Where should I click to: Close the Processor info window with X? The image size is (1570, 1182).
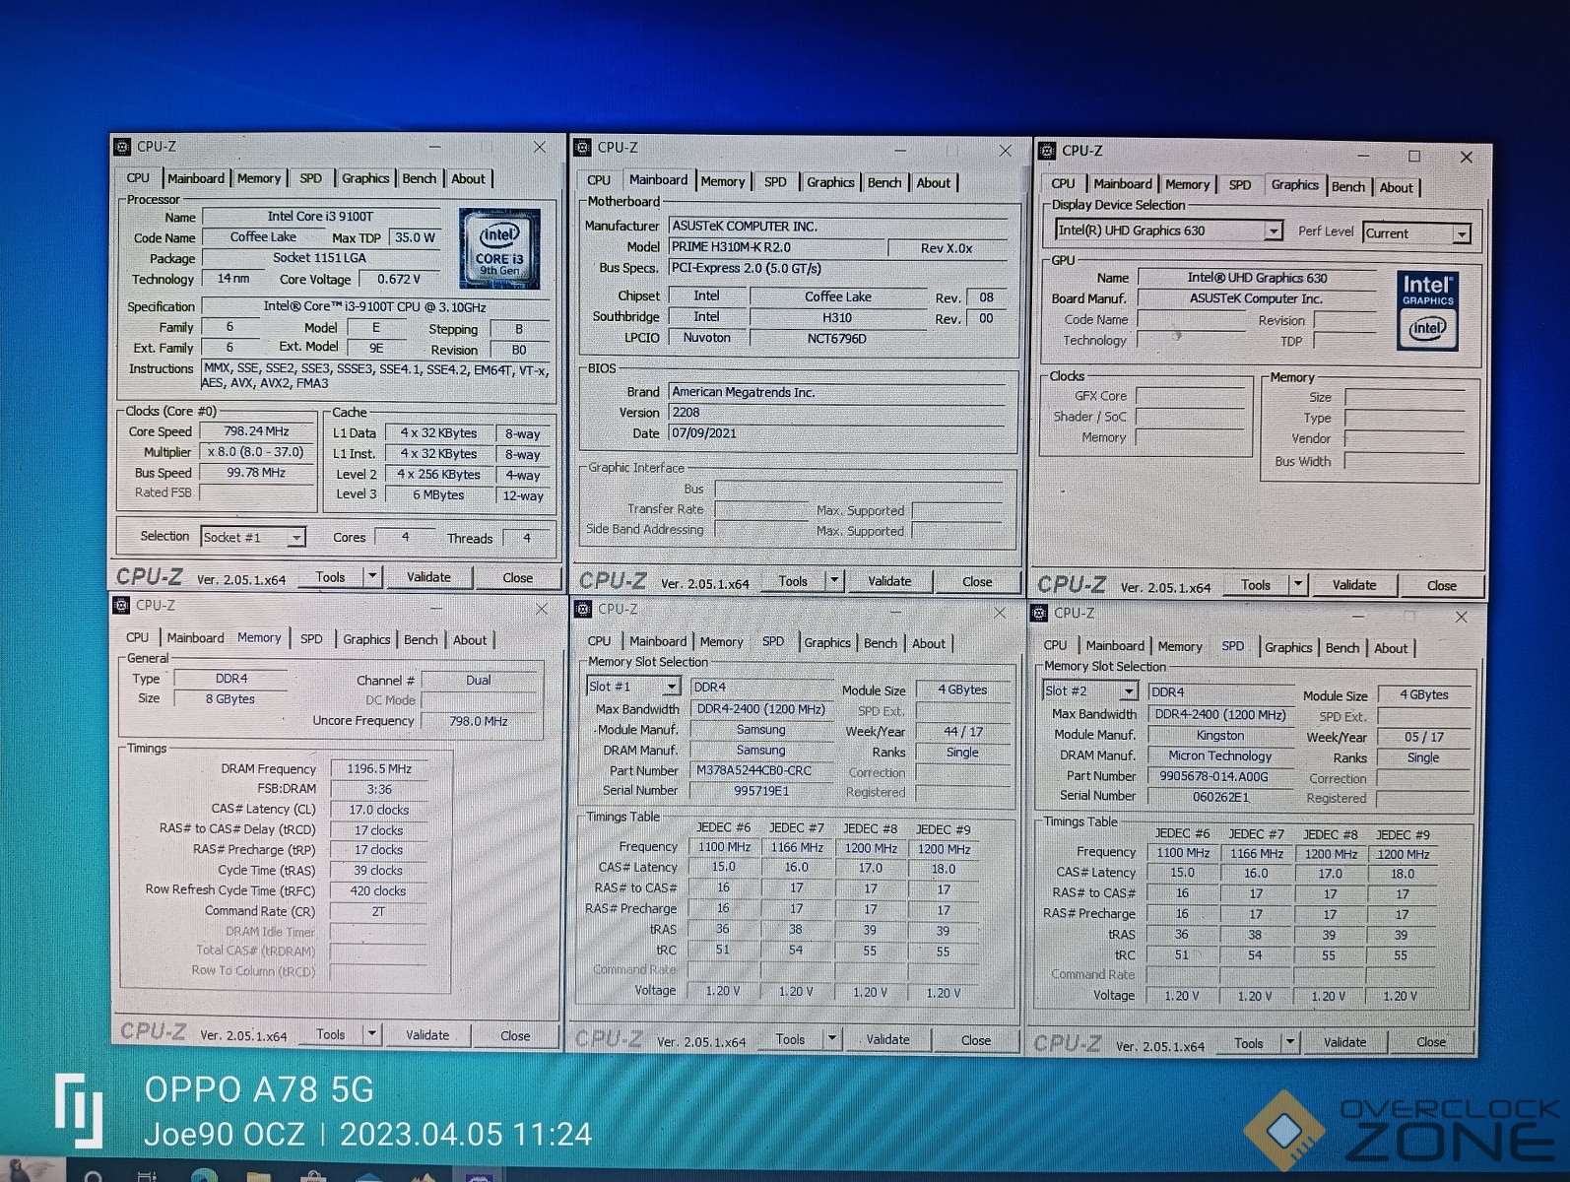540,147
